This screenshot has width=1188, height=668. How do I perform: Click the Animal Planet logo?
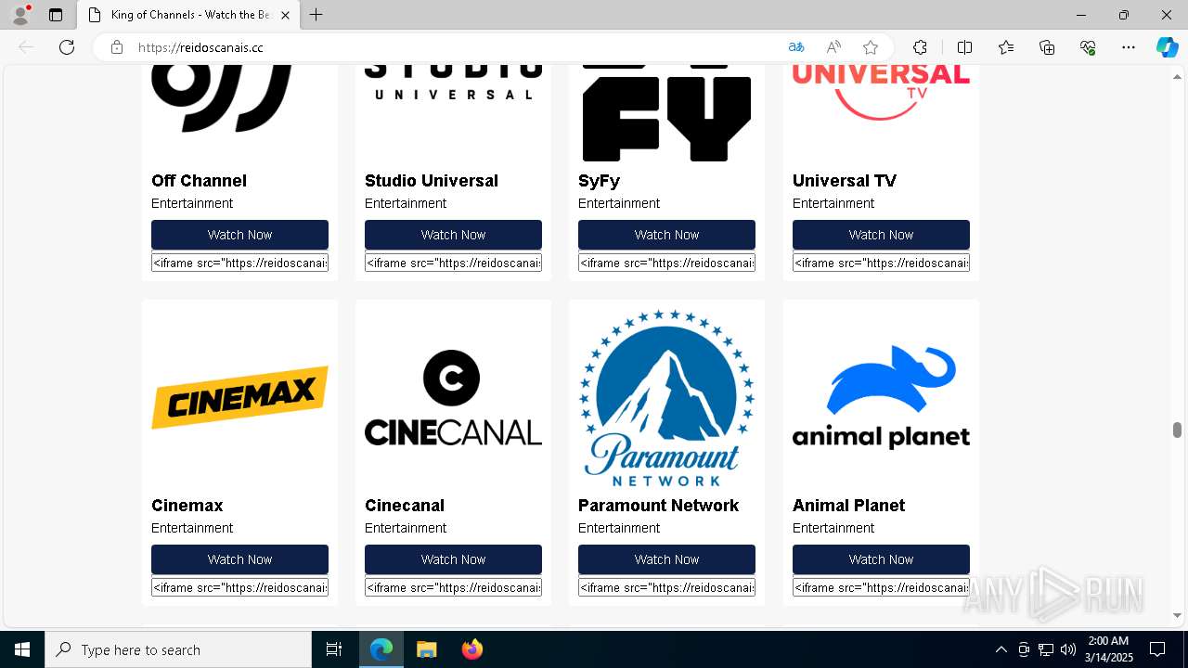point(881,397)
